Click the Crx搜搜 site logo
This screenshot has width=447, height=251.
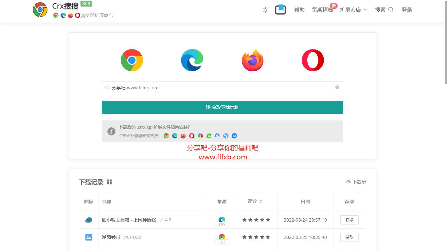click(40, 10)
